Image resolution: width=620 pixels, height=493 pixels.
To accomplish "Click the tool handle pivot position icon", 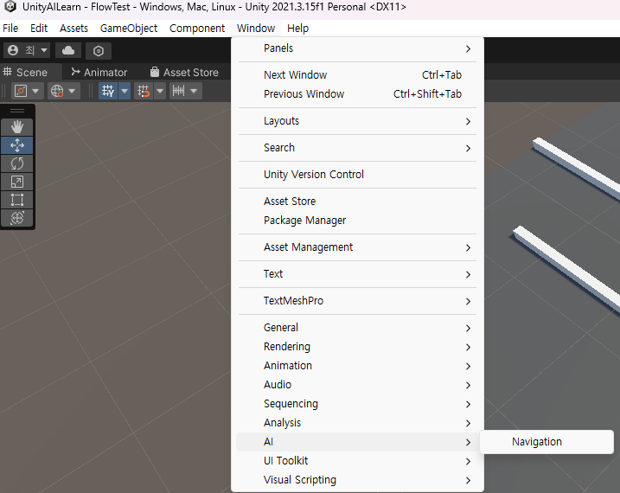I will click(x=21, y=91).
